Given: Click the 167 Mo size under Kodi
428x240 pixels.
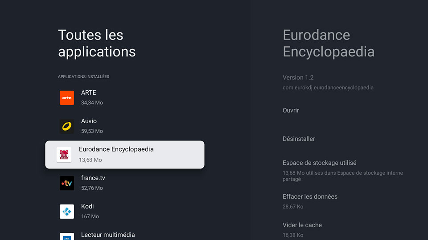Looking at the screenshot, I should 90,216.
